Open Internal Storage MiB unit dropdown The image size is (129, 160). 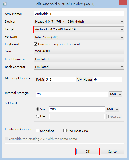tap(116, 94)
